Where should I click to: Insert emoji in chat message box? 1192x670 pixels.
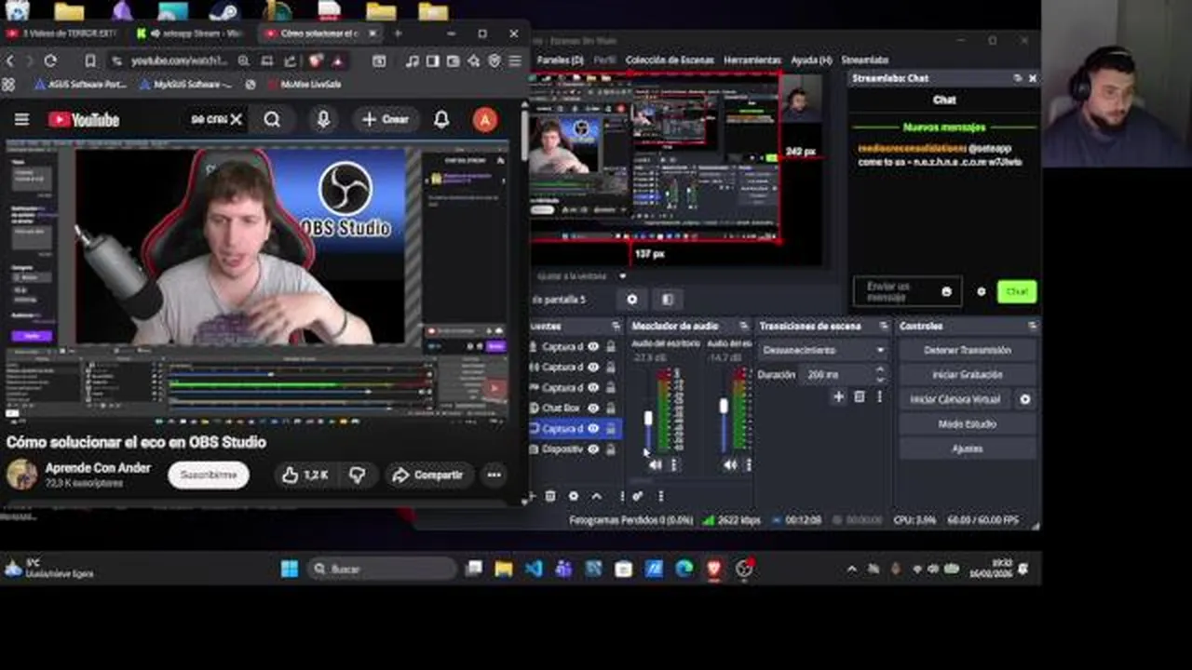click(947, 291)
